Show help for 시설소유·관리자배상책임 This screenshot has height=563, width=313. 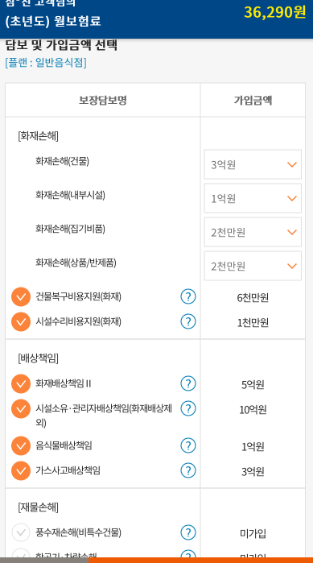click(x=188, y=408)
